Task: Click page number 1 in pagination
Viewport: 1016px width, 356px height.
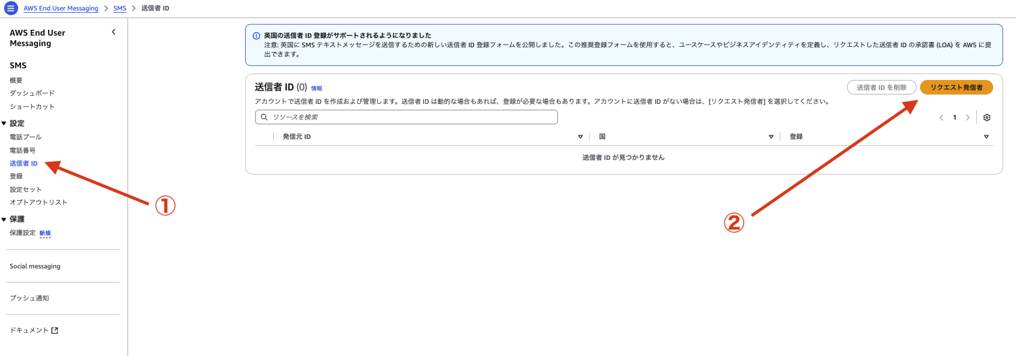Action: point(955,117)
